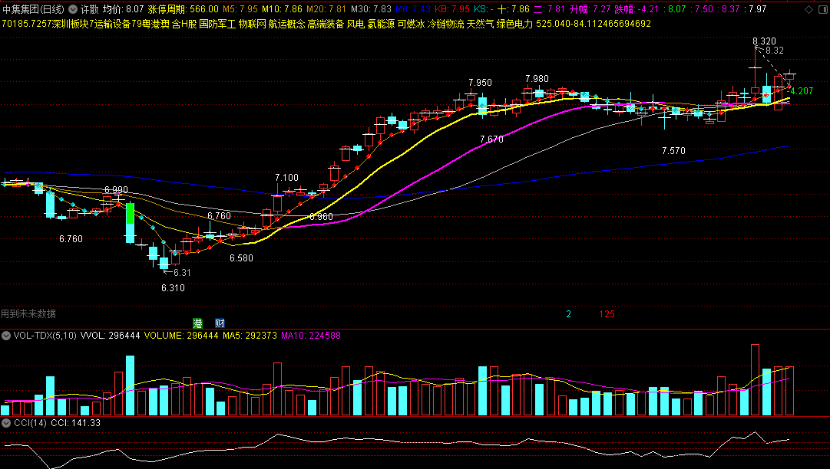The width and height of the screenshot is (830, 469).
Task: Click the MA10: 224588 volume average label
Action: tap(311, 336)
